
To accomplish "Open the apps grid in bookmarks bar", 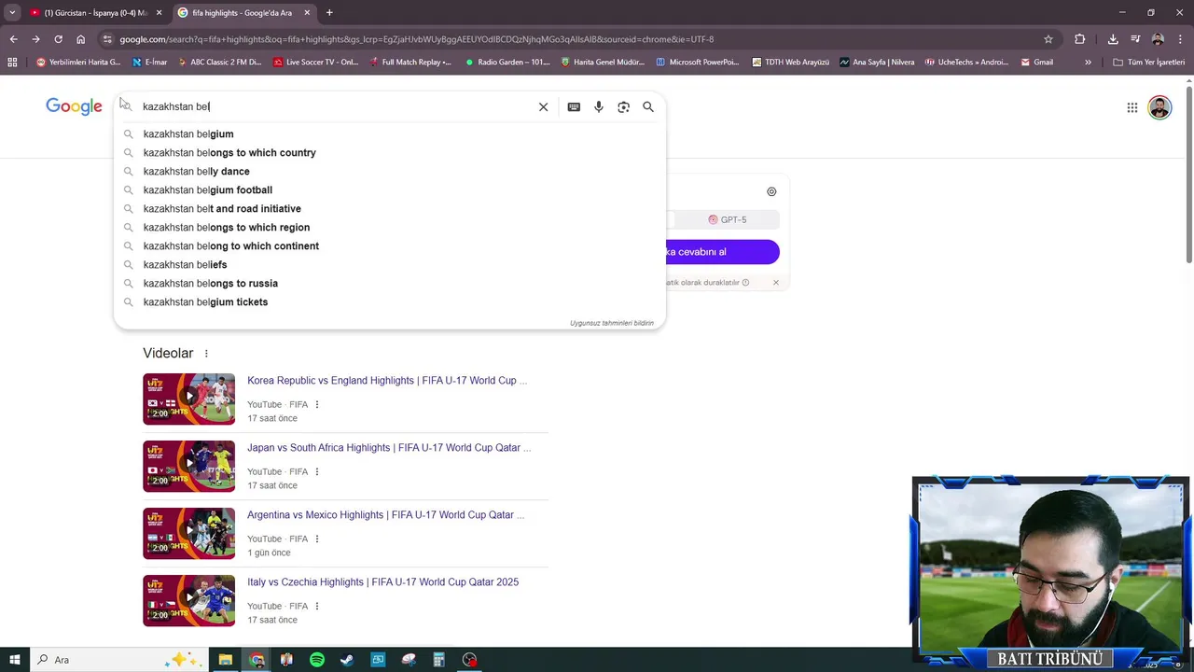I will [12, 63].
